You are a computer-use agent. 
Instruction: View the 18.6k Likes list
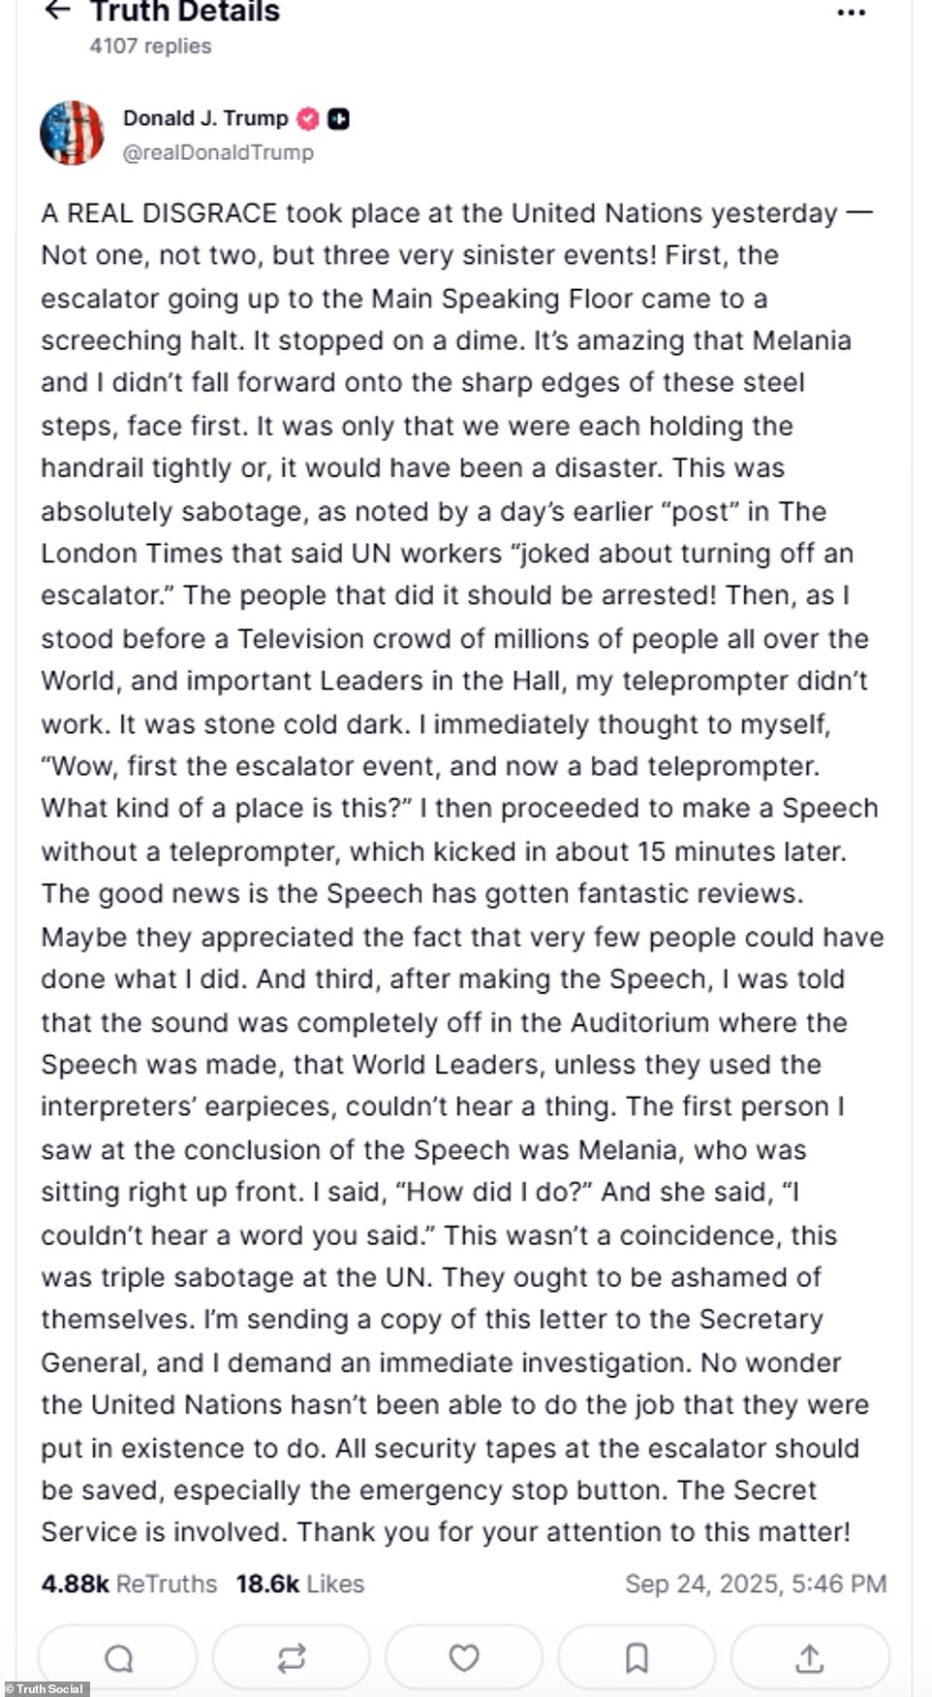[300, 1584]
